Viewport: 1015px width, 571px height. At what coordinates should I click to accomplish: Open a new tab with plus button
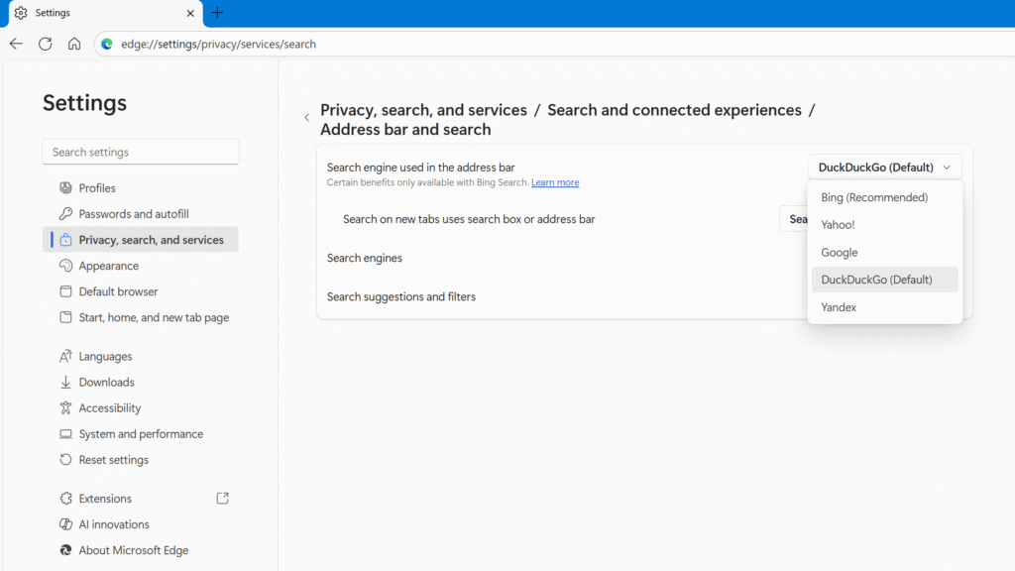(218, 13)
